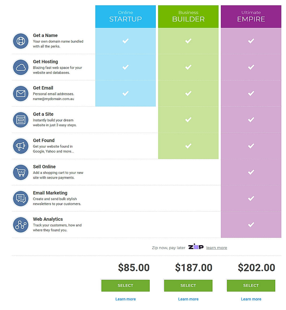The image size is (286, 310).
Task: Click the Web Analytics network icon
Action: 21,225
